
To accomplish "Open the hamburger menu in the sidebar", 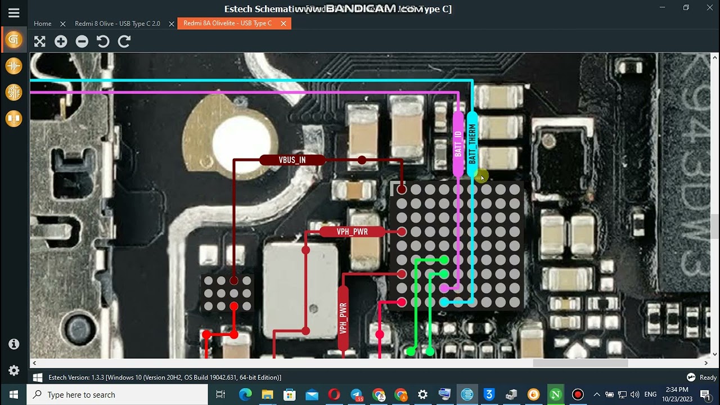I will [x=13, y=13].
